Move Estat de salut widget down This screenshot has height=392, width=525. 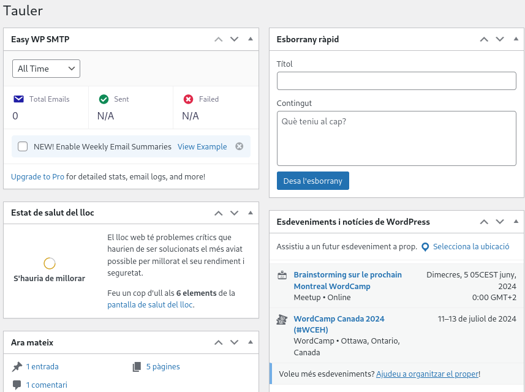pos(234,213)
